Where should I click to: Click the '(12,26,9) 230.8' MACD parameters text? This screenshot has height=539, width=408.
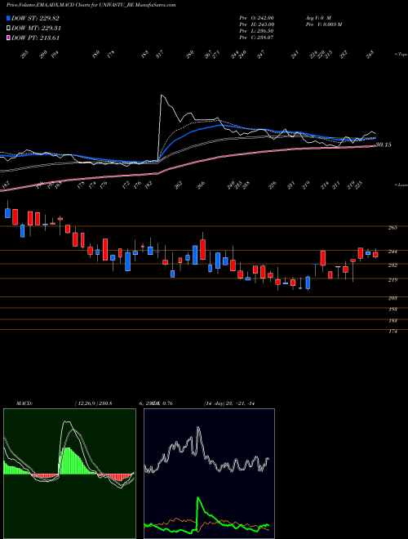click(93, 403)
